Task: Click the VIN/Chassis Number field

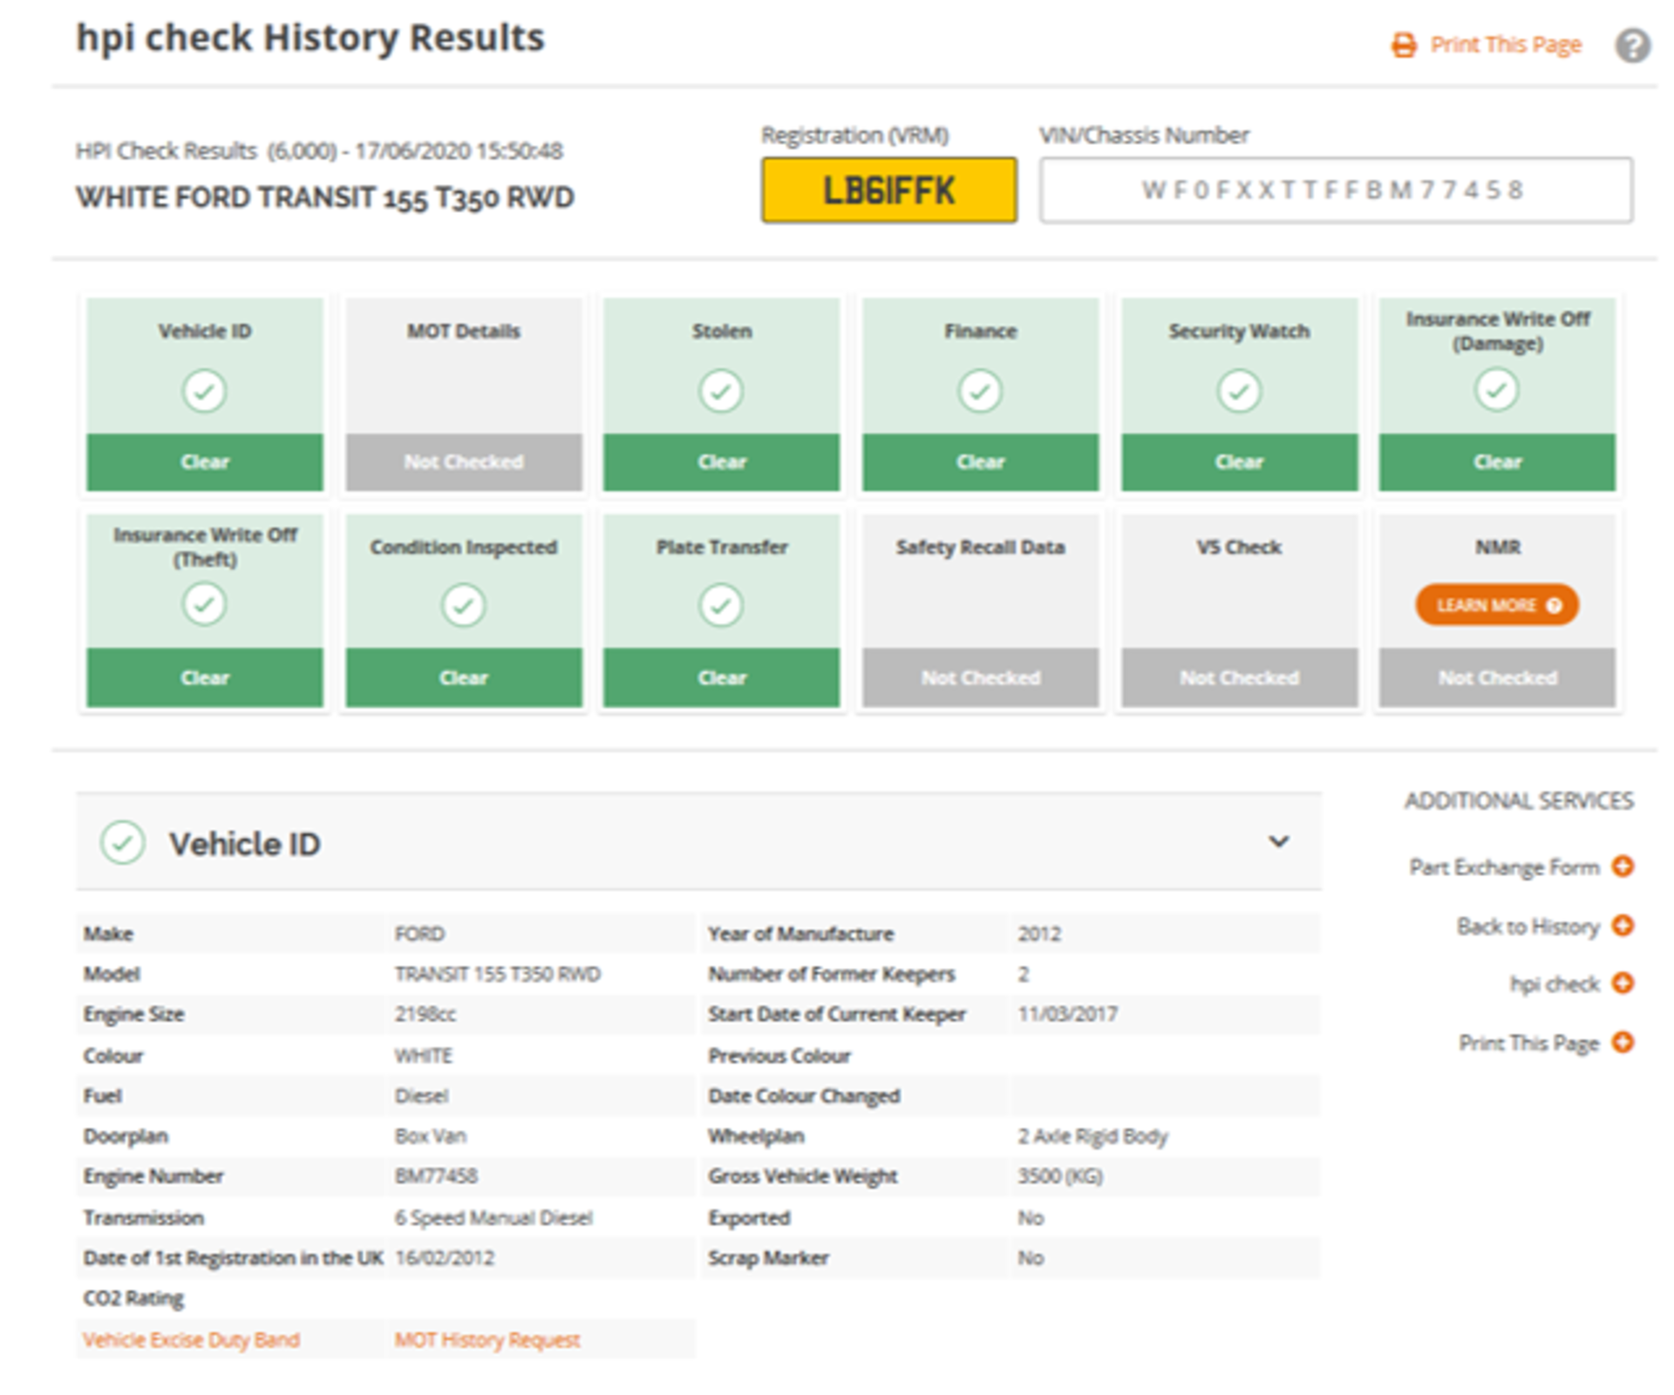Action: pos(1336,190)
